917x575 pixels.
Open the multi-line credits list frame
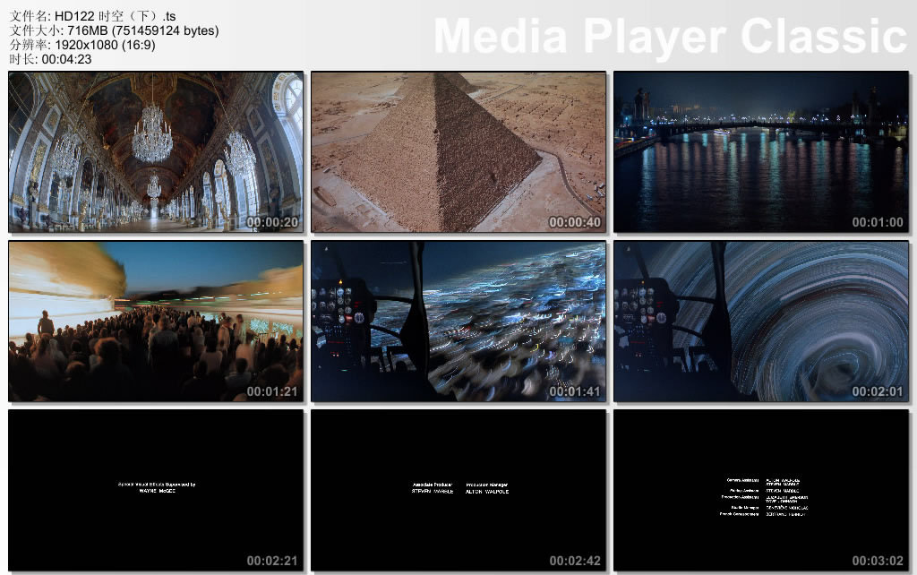point(760,489)
